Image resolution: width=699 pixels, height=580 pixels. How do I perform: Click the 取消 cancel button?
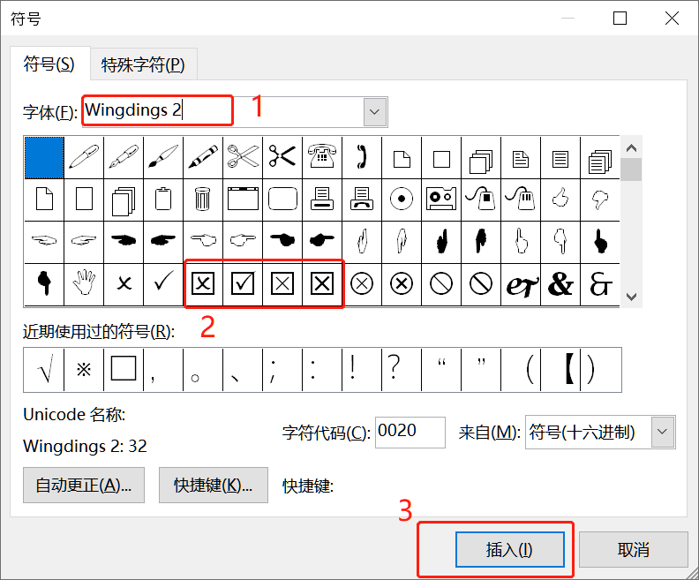pos(633,549)
